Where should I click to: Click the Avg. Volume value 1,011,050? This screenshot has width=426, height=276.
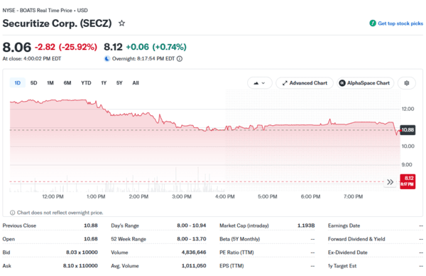point(194,265)
